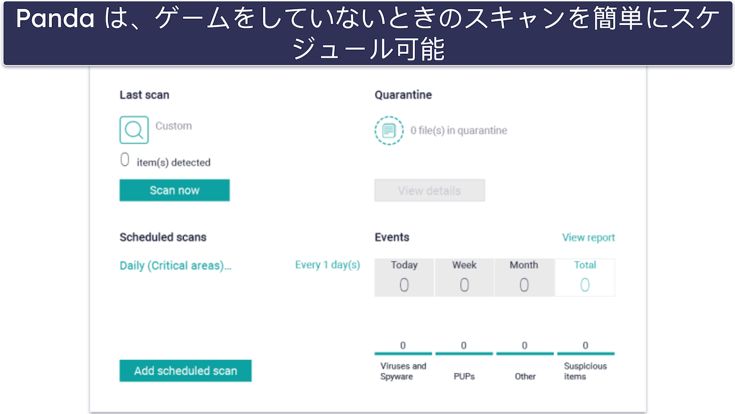The height and width of the screenshot is (414, 735).
Task: Select the Total events tab
Action: click(x=585, y=278)
